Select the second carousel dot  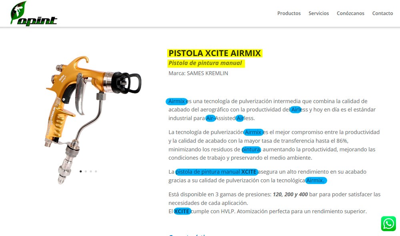click(86, 172)
